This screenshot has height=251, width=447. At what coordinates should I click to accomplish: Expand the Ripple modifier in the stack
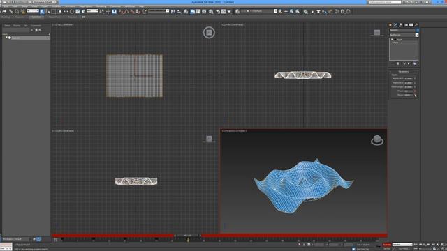(392, 40)
